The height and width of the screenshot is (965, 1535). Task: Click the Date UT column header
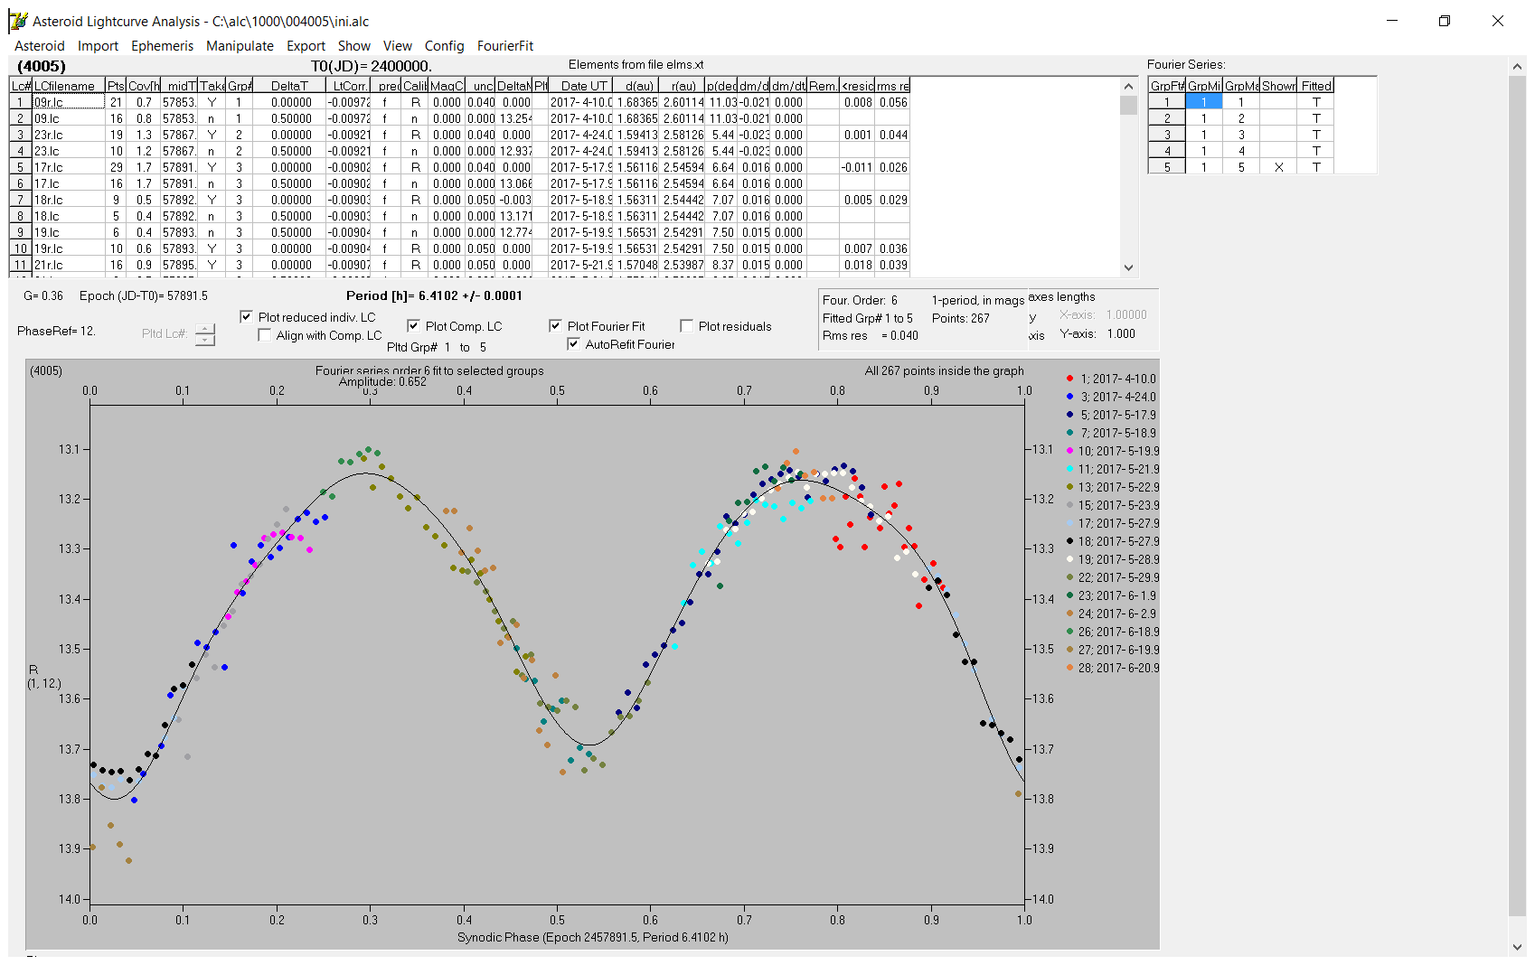click(580, 86)
